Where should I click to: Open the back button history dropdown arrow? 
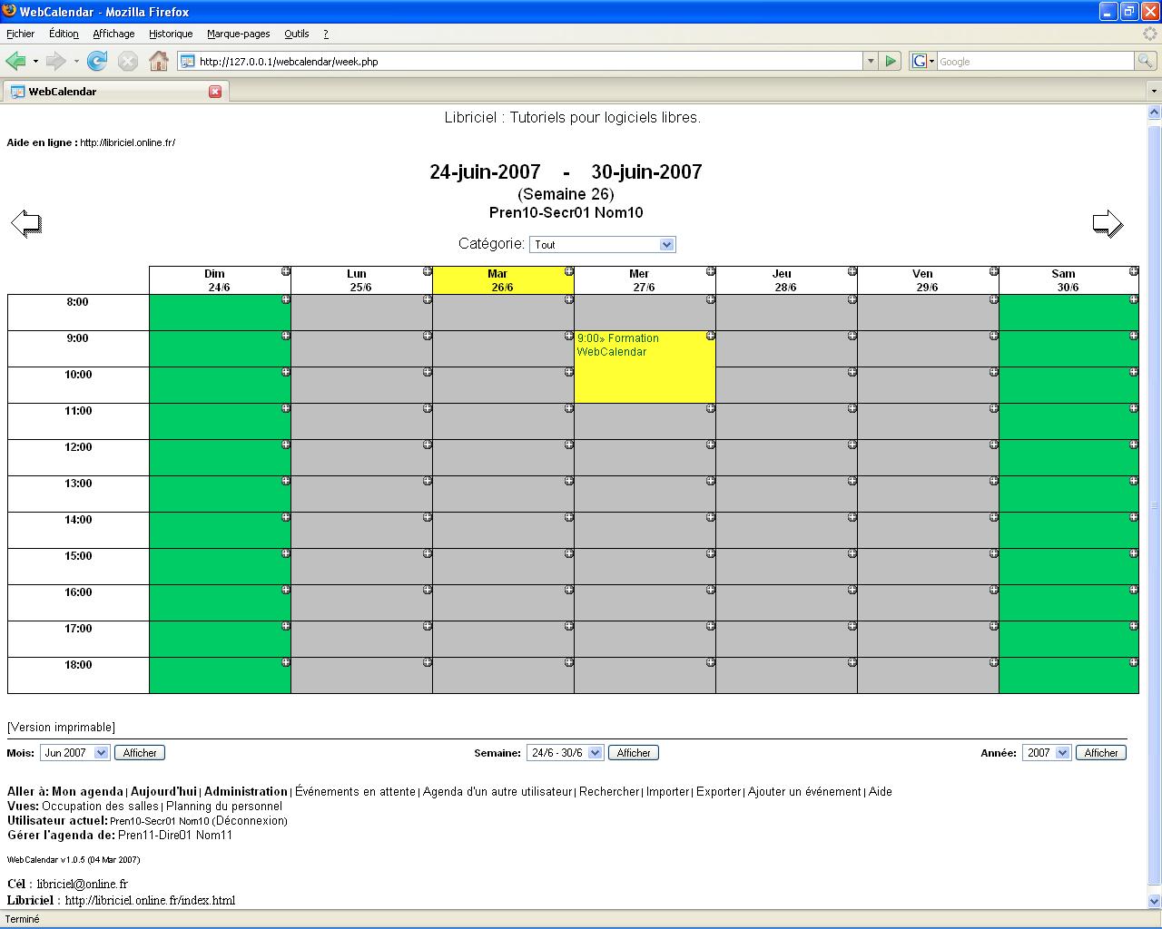35,61
